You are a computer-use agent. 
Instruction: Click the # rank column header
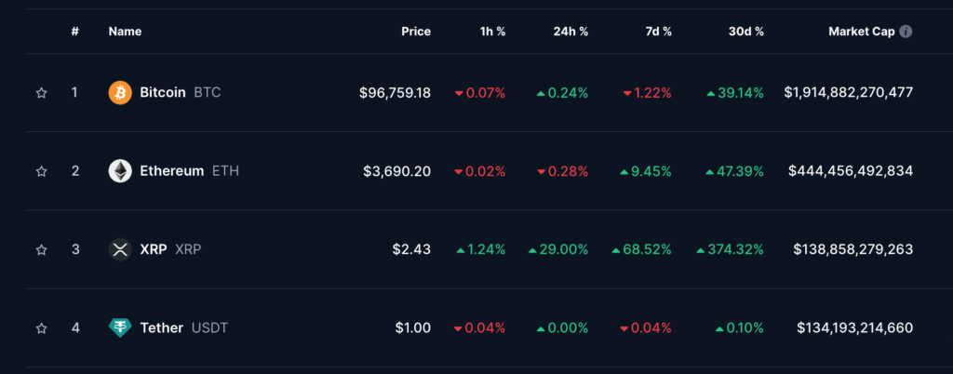click(x=74, y=31)
